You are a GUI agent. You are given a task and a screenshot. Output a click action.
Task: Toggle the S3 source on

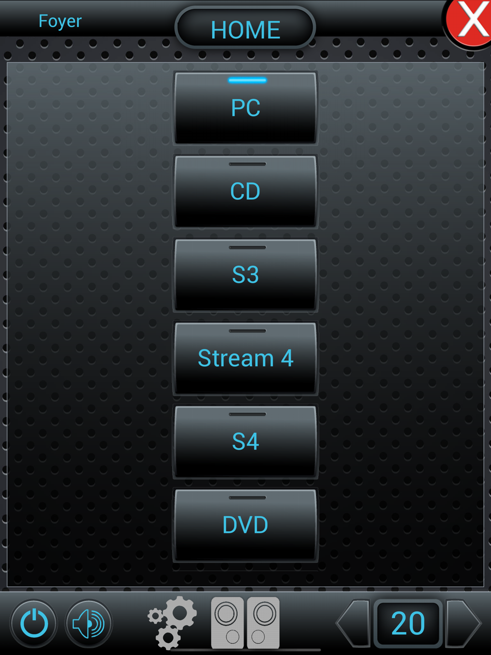245,275
